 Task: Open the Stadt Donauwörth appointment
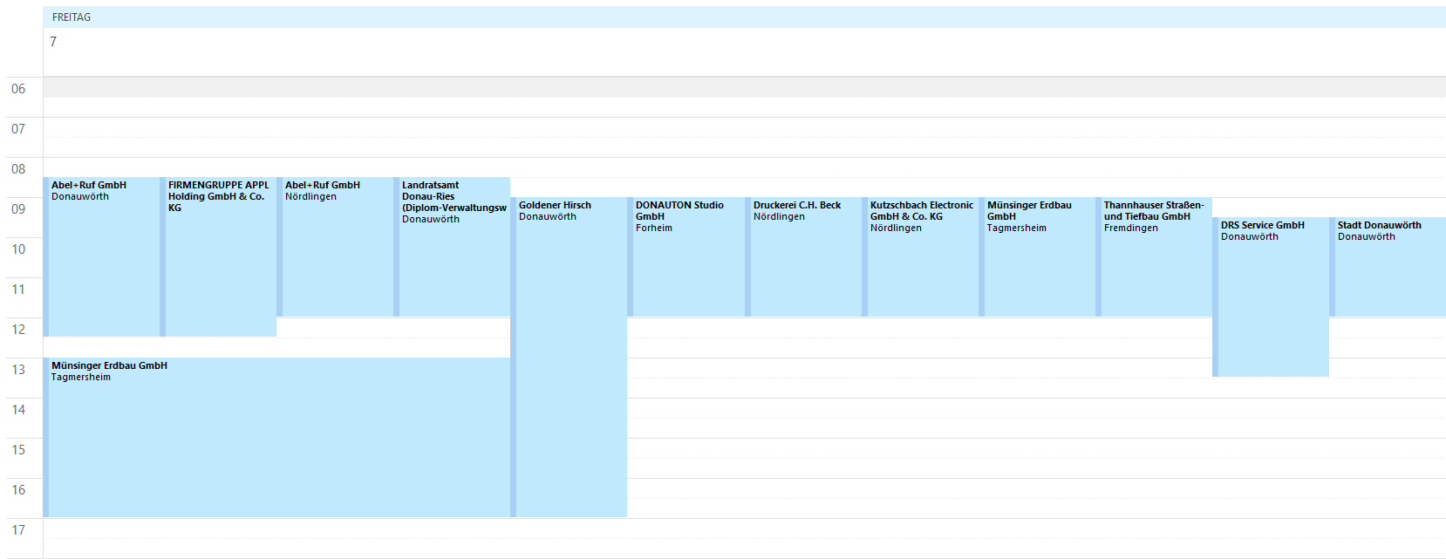(1388, 267)
